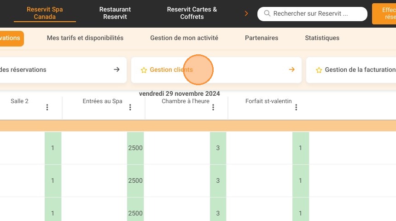The image size is (396, 221).
Task: Toggle the star on Gestion de la facturation
Action: pos(319,70)
